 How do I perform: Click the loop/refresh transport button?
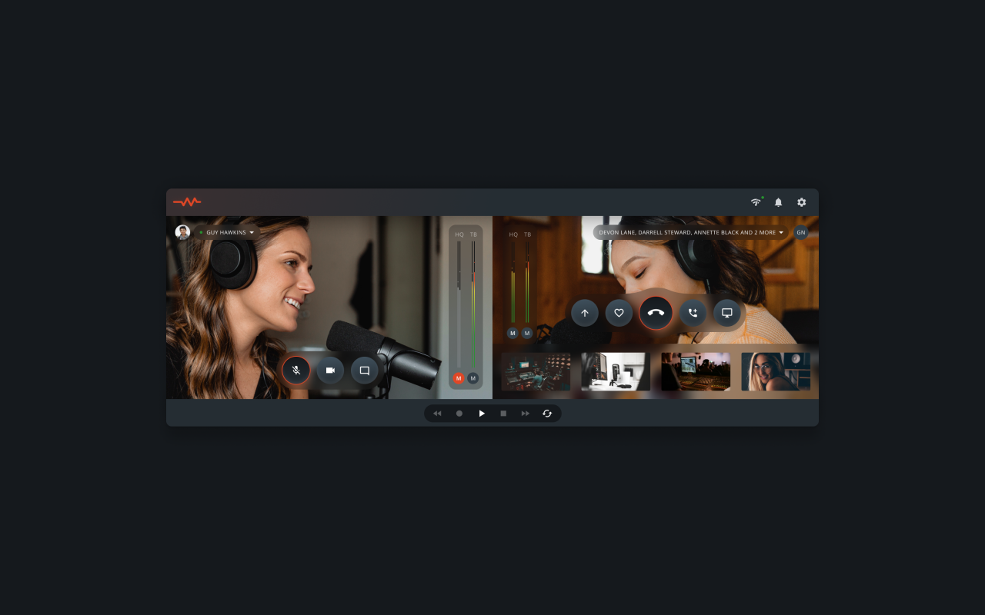coord(547,414)
